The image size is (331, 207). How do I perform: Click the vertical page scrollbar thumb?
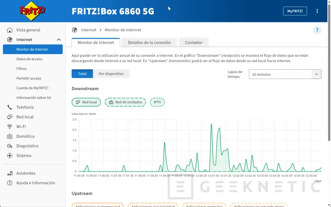[x=329, y=73]
